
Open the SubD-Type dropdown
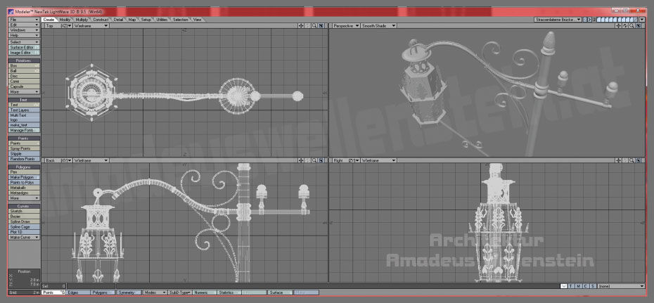180,292
